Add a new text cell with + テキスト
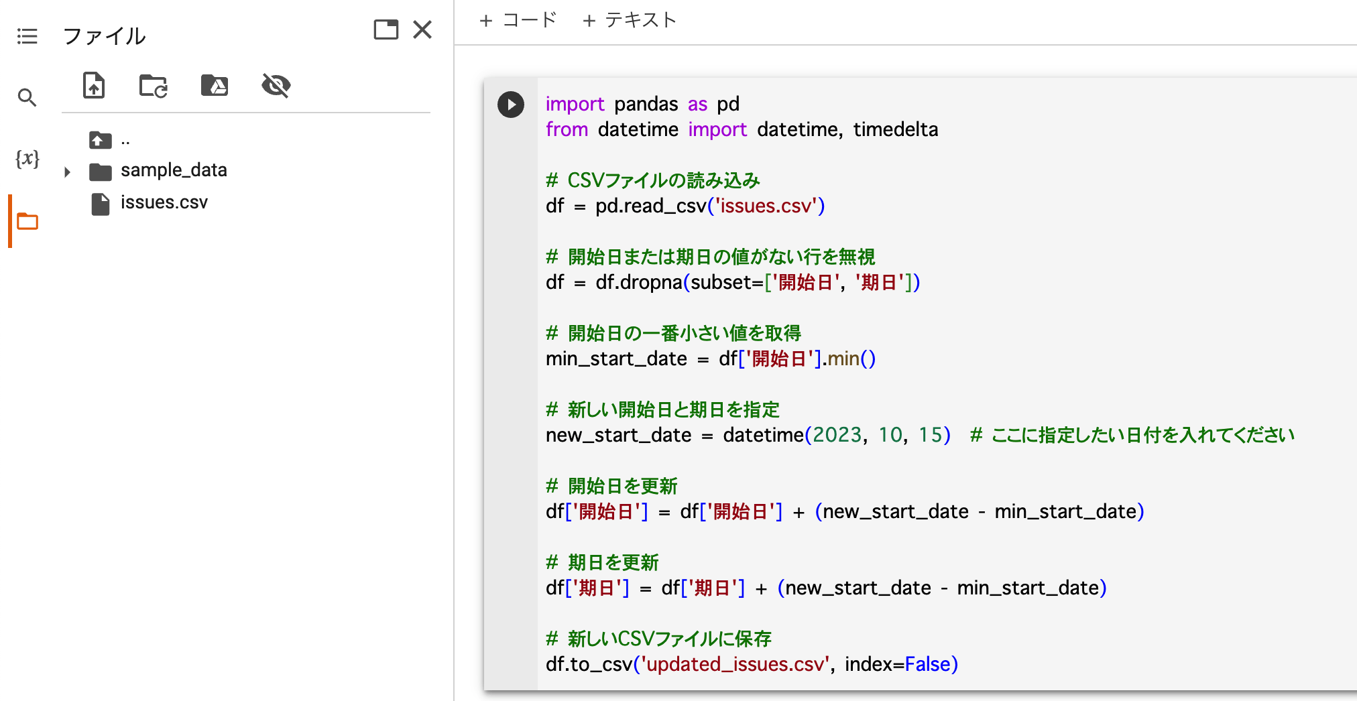The width and height of the screenshot is (1357, 701). [630, 20]
